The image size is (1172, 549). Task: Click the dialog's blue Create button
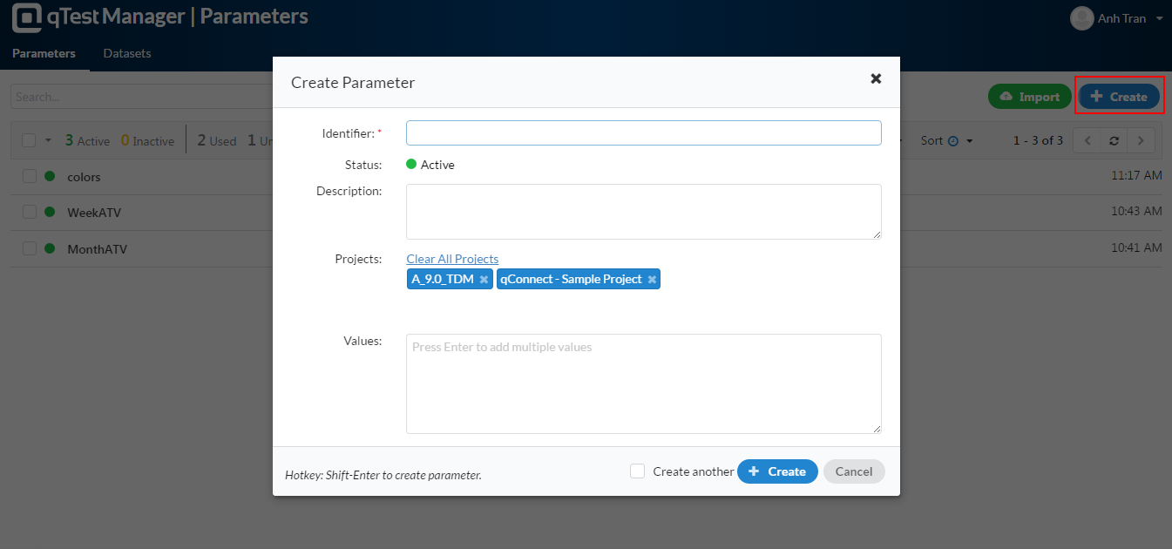(777, 471)
